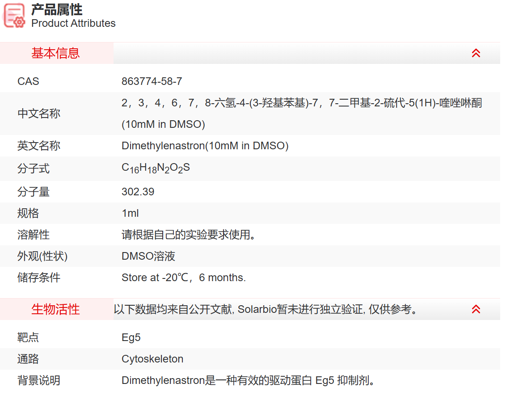Click the red chevron beside 基本信息
Image resolution: width=506 pixels, height=396 pixels.
tap(476, 53)
